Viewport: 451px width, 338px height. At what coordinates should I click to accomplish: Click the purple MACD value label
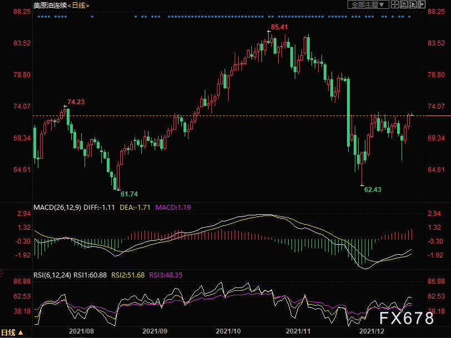pyautogui.click(x=173, y=208)
